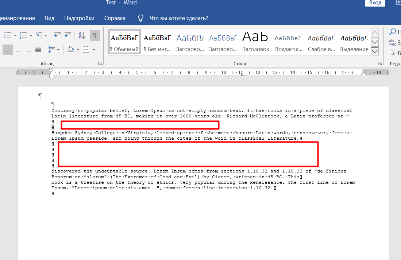Justify the paragraph text

[38, 49]
